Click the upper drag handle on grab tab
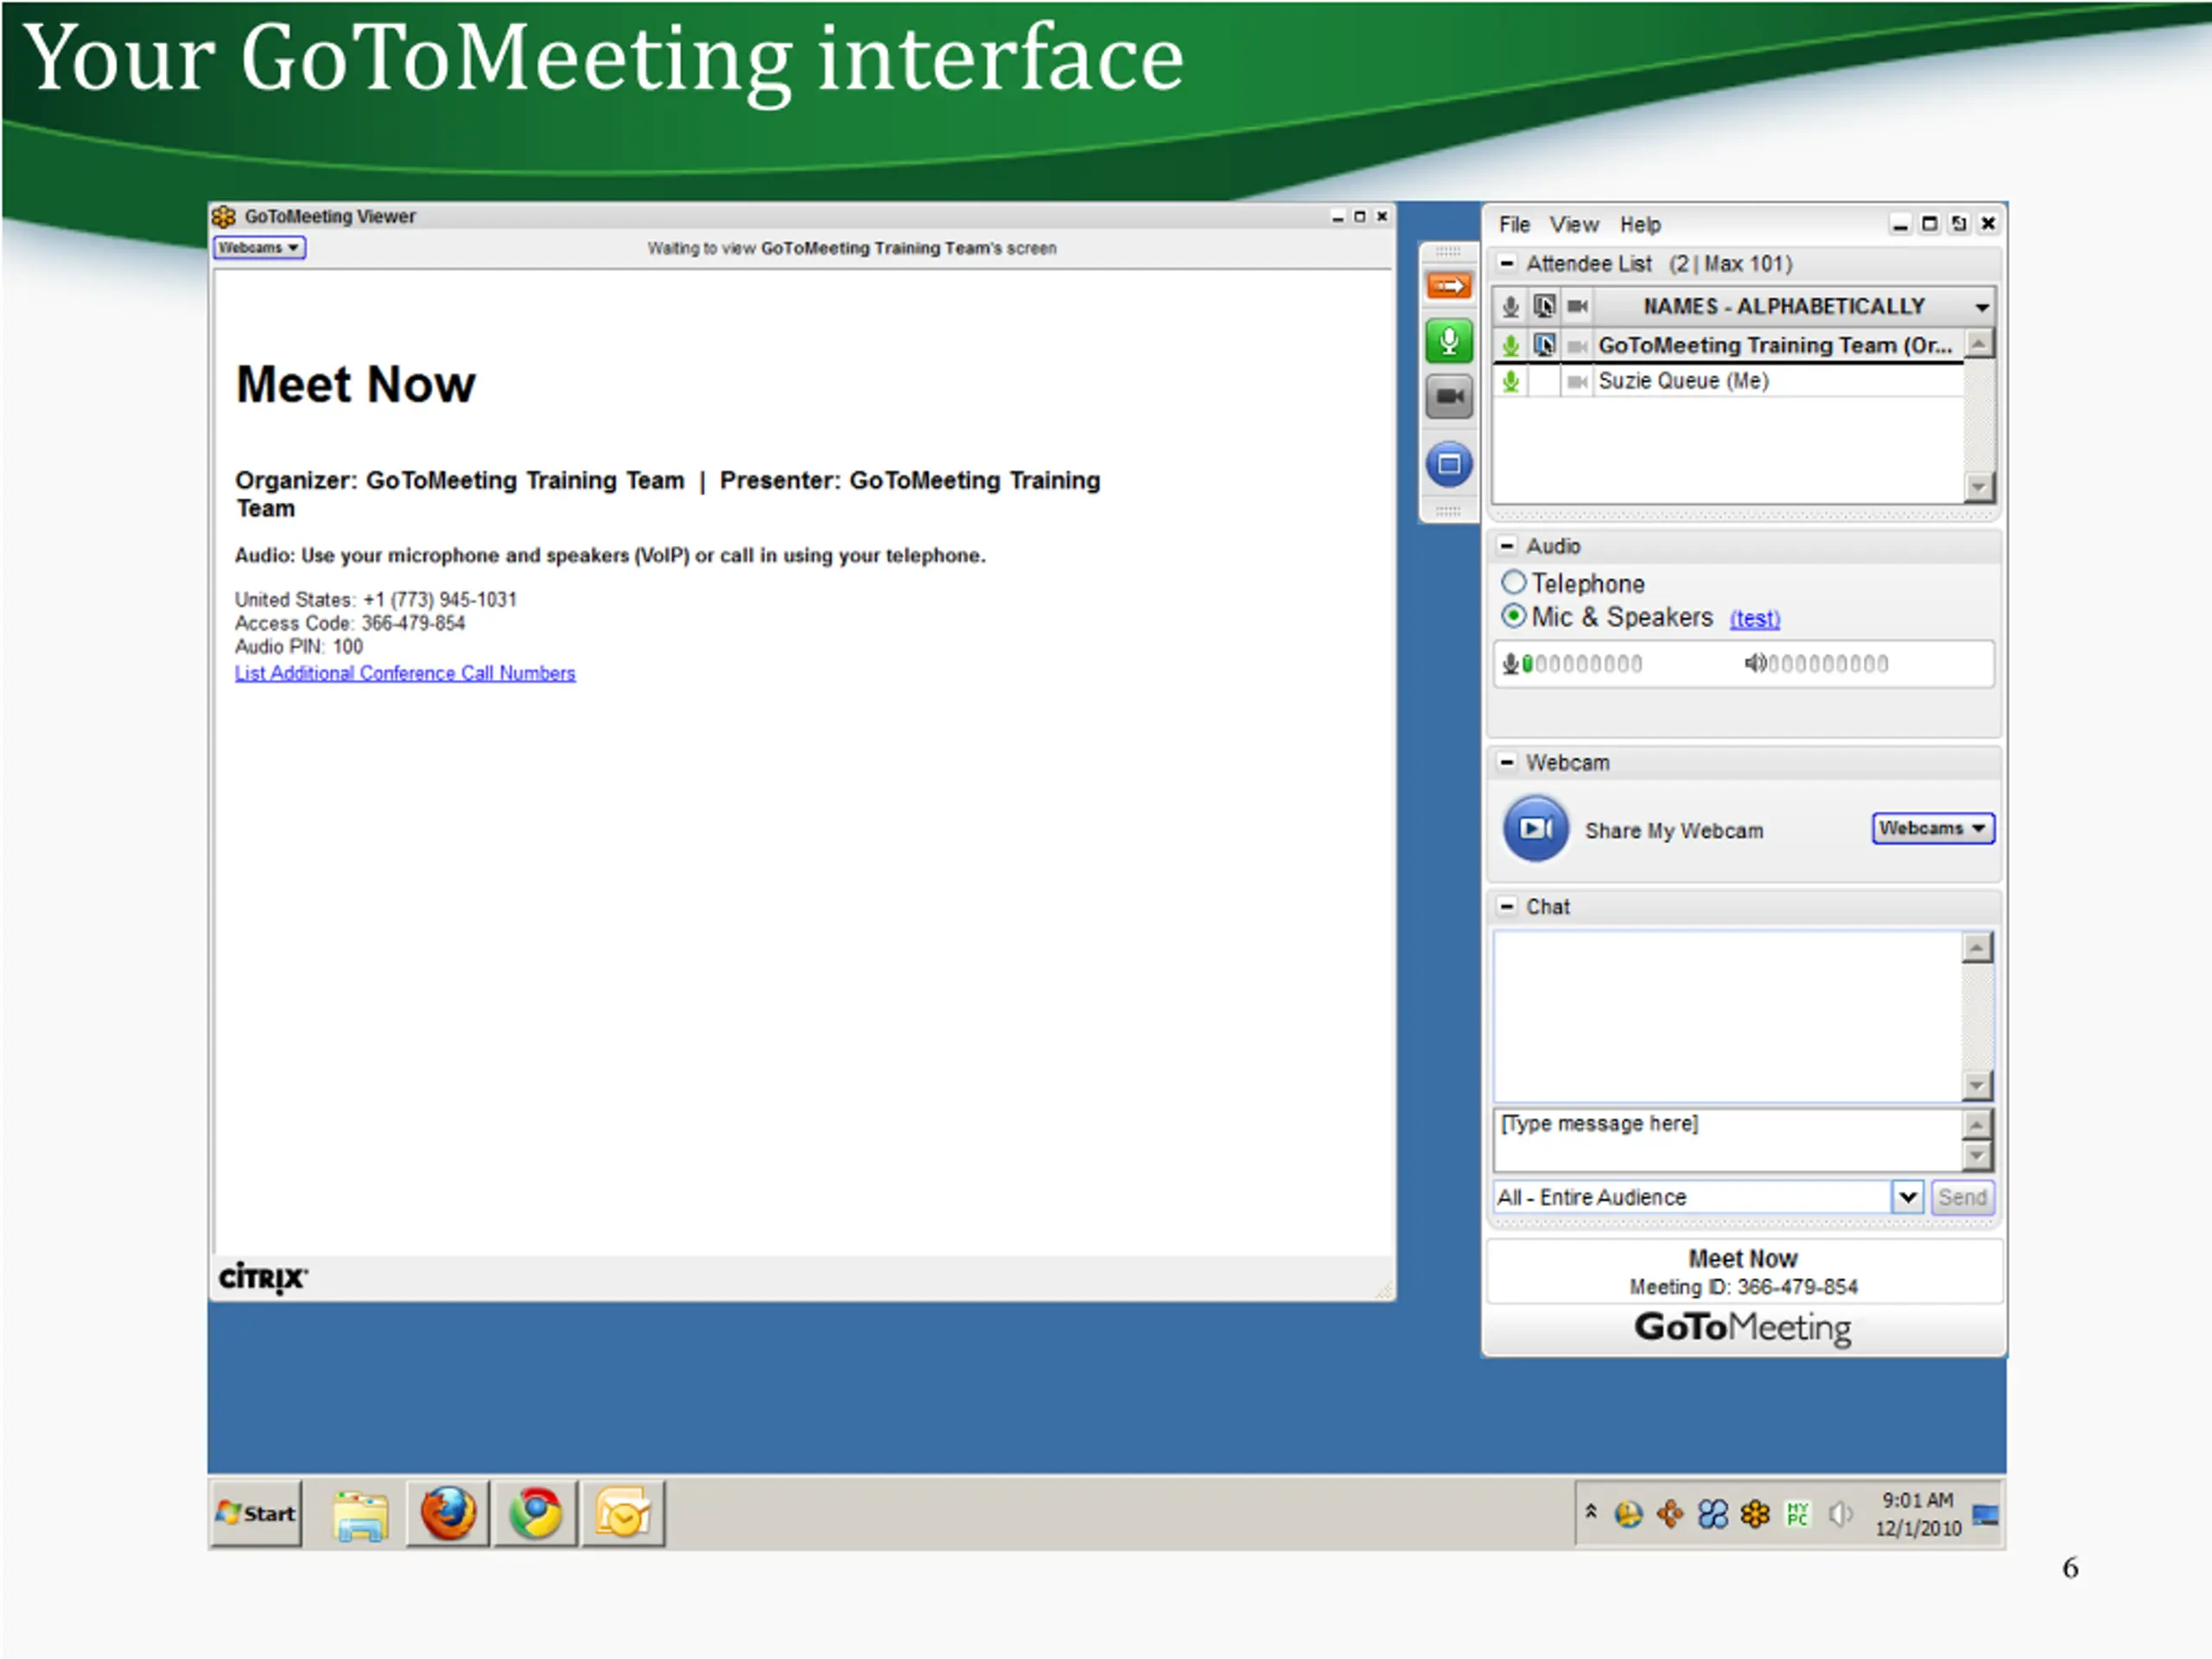Screen dimensions: 2212x1659 (1448, 252)
